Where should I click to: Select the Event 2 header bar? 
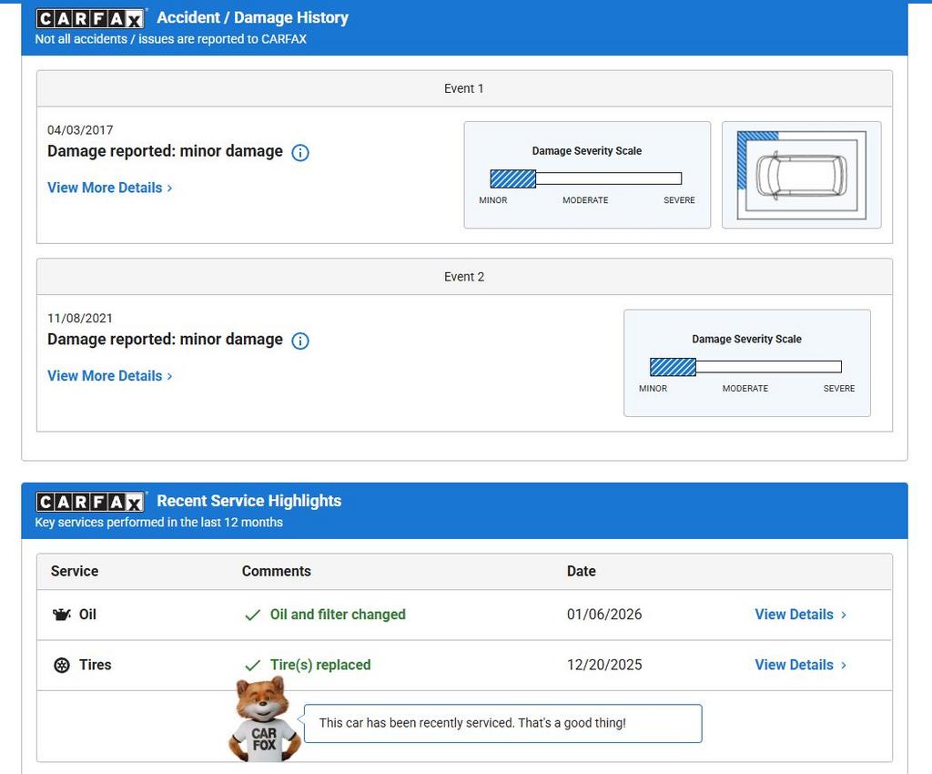tap(464, 277)
